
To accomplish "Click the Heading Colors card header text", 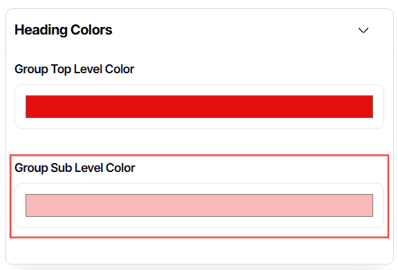I will click(64, 30).
